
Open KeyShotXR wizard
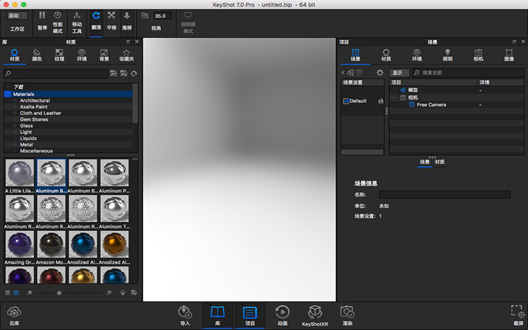315,315
